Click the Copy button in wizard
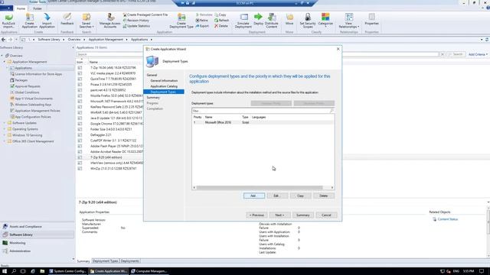The height and width of the screenshot is (275, 490). click(x=300, y=196)
